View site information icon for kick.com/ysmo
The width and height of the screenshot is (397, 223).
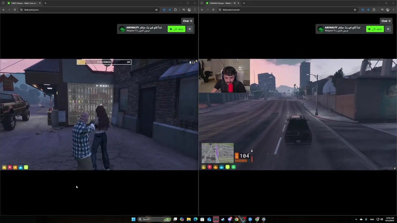(21, 10)
